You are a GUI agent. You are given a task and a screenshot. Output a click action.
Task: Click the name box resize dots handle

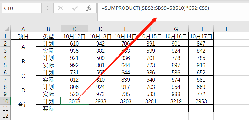coord(47,8)
